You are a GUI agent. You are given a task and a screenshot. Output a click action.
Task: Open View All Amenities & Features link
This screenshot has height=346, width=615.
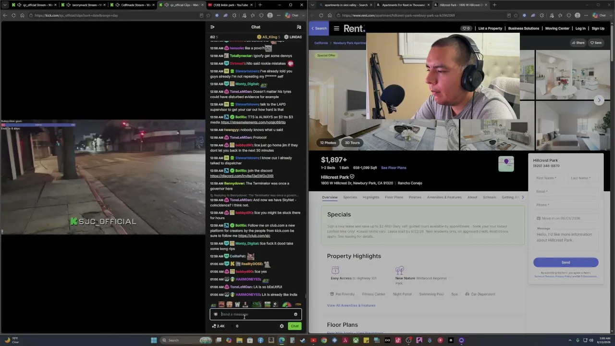coord(351,305)
